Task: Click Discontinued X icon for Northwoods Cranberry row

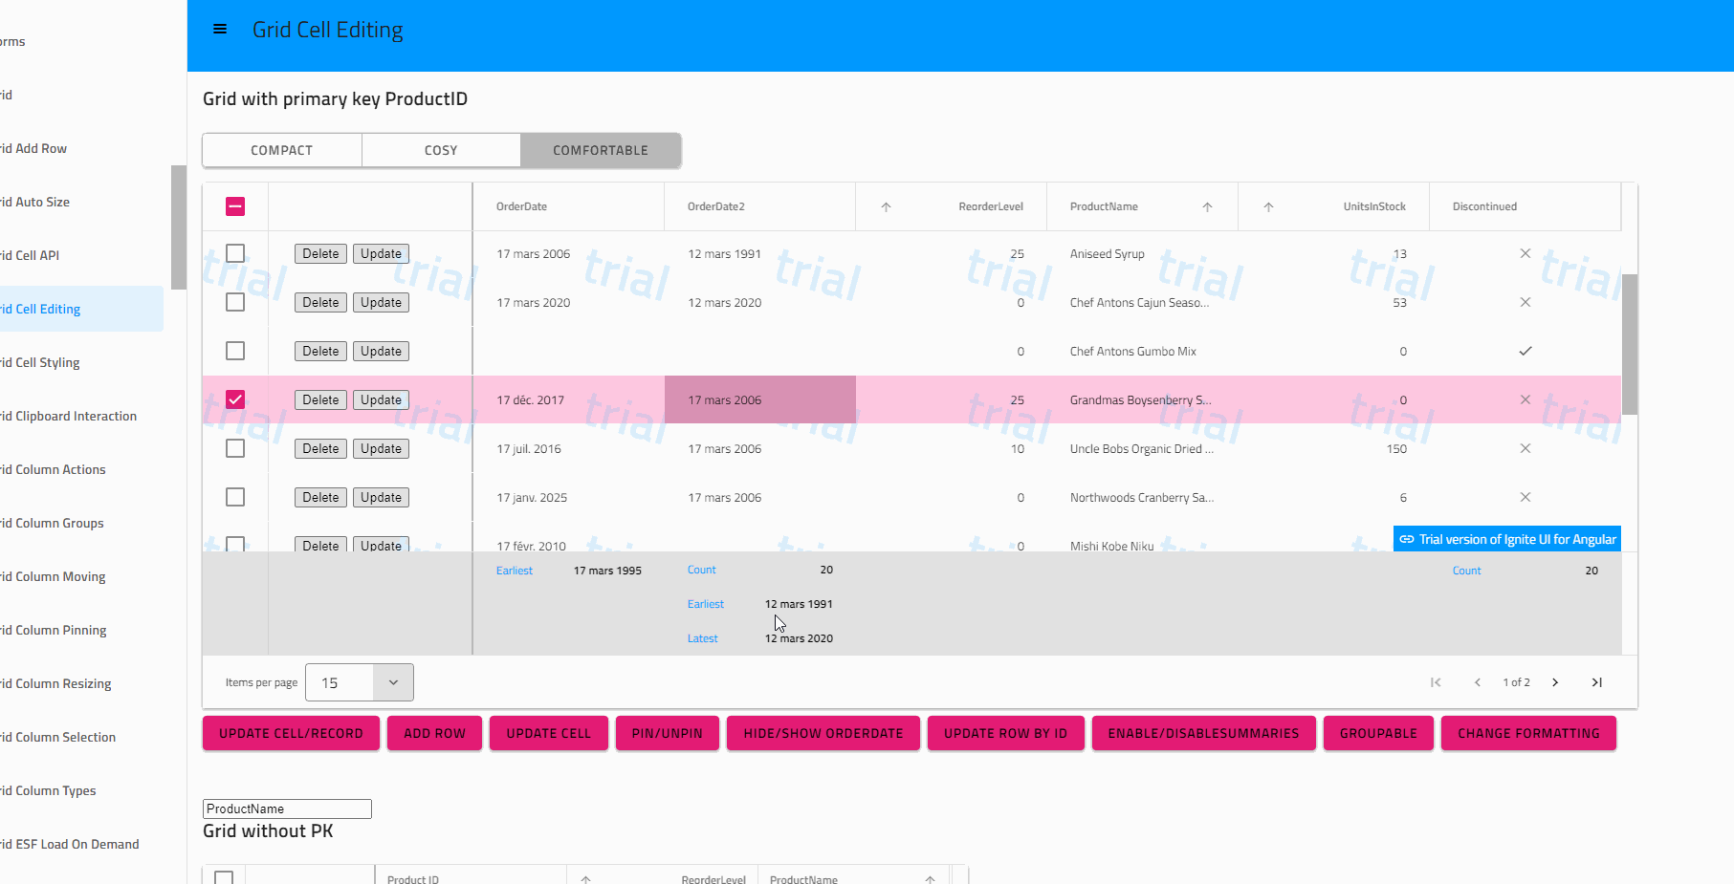Action: 1525,497
